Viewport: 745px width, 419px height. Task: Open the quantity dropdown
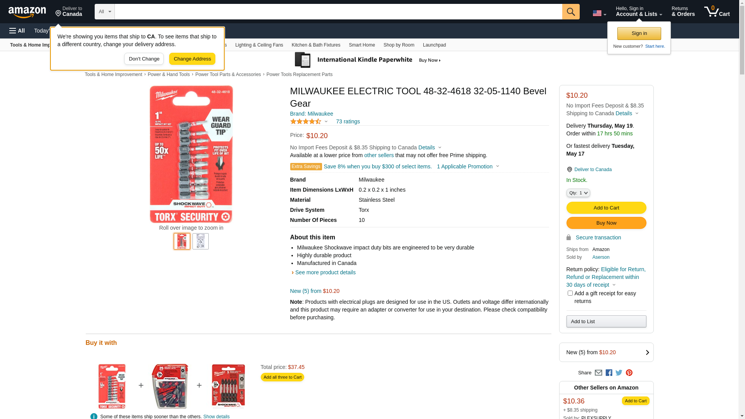click(x=578, y=193)
